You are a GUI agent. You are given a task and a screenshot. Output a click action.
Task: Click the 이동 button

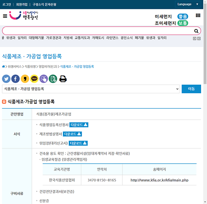point(191,89)
